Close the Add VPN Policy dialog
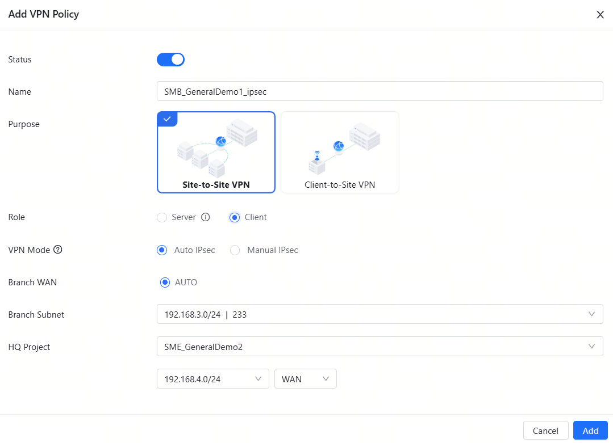Viewport: 613px width, 443px height. coord(600,15)
